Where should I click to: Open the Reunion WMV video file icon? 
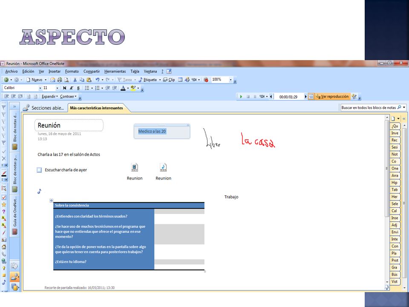pyautogui.click(x=135, y=167)
